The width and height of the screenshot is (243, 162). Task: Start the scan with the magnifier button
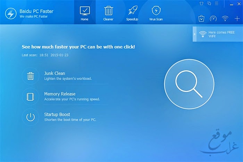tap(189, 84)
